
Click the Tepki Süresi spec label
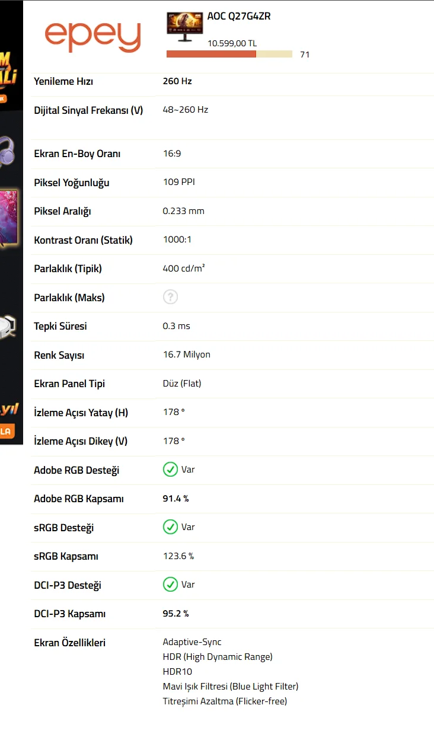point(60,326)
